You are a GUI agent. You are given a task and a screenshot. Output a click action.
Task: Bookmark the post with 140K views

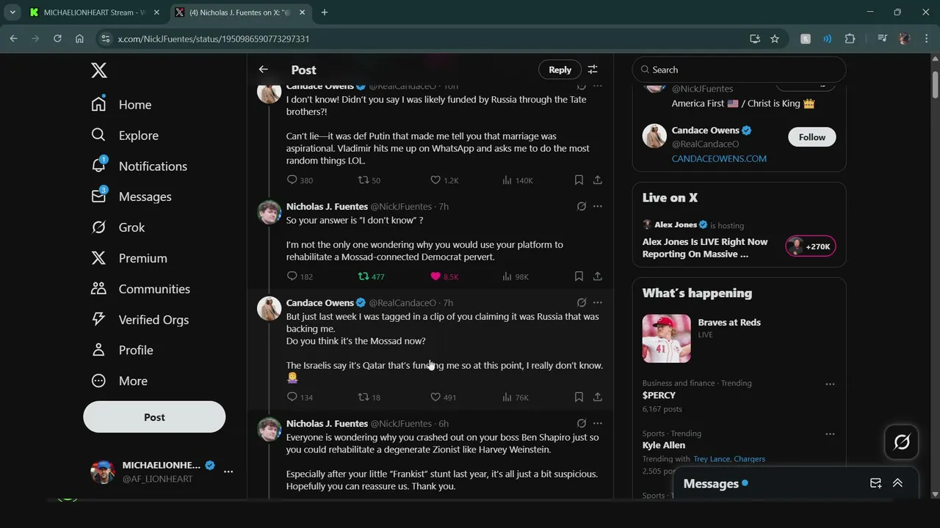click(579, 180)
